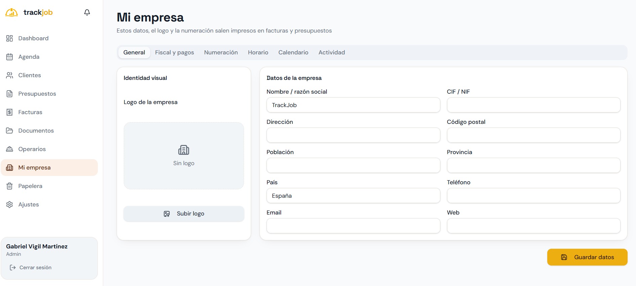Screen dimensions: 636x286
Task: Focus the Nombre / razón social field
Action: pyautogui.click(x=353, y=105)
